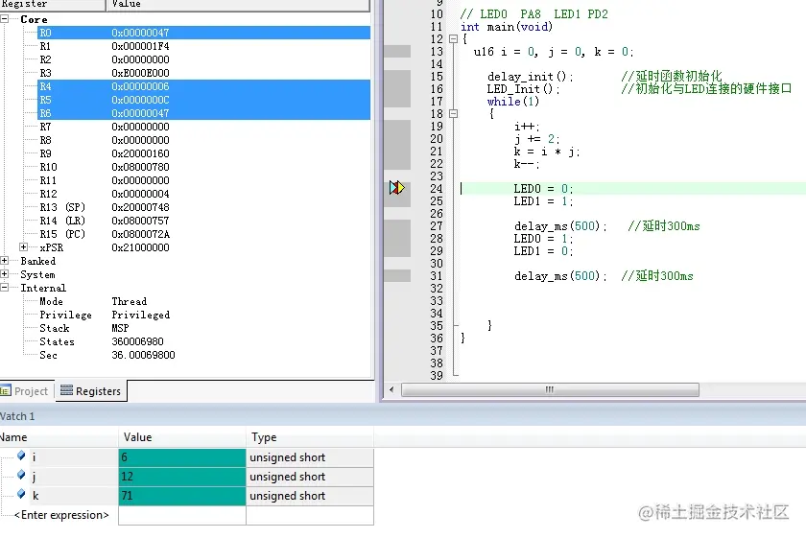The width and height of the screenshot is (806, 538).
Task: Click the 'int main(void)' declaration
Action: (x=507, y=27)
